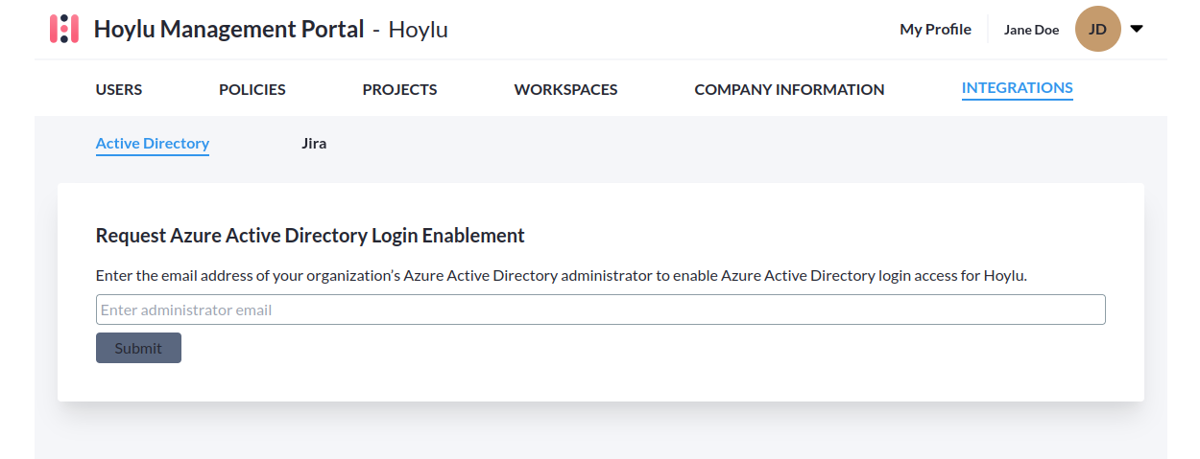Select the Active Directory sub-tab

(153, 144)
